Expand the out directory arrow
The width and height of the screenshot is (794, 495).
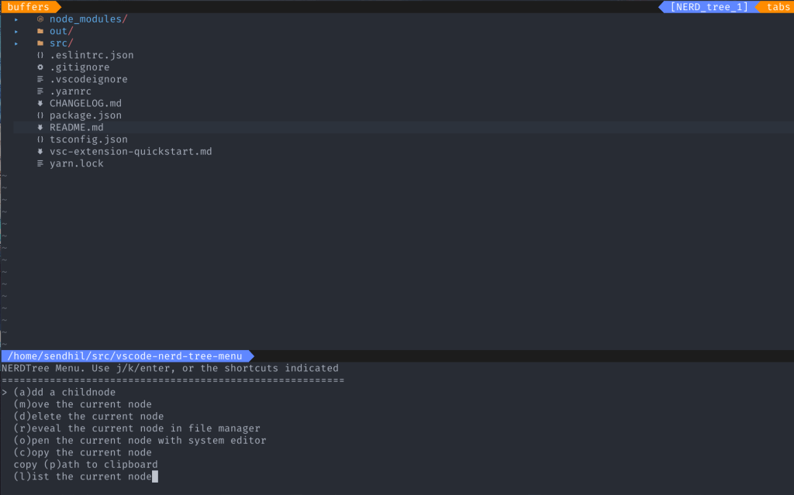click(16, 31)
